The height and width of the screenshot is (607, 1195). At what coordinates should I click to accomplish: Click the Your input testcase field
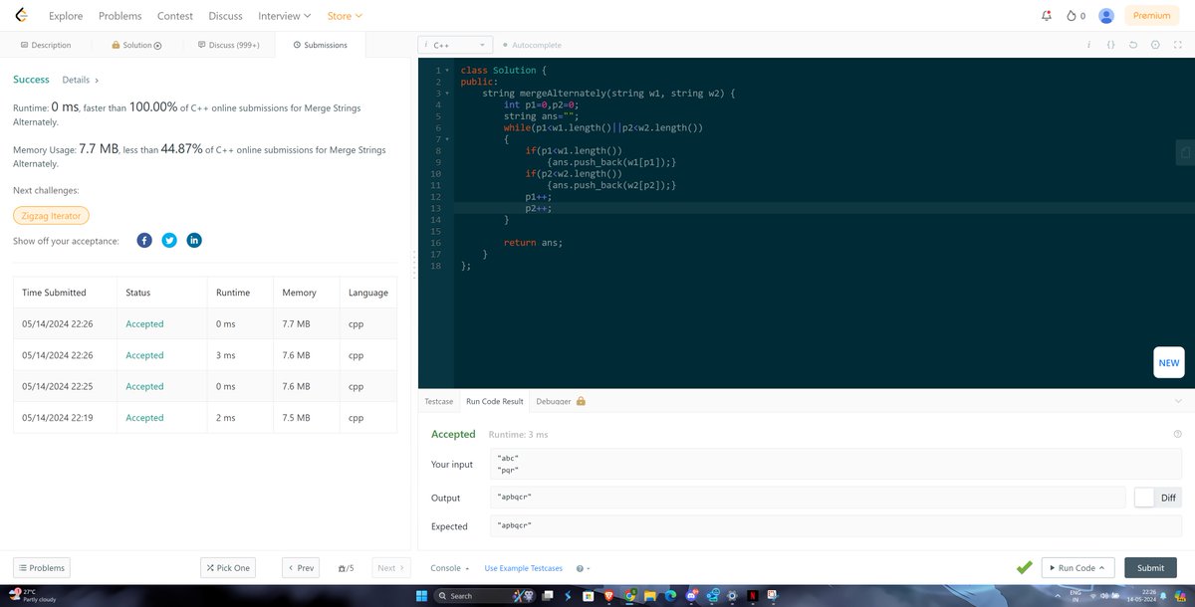tap(835, 463)
